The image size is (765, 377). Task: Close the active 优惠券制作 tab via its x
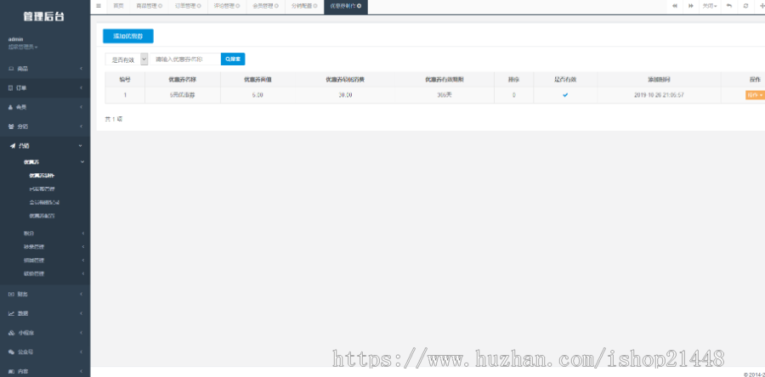(359, 6)
